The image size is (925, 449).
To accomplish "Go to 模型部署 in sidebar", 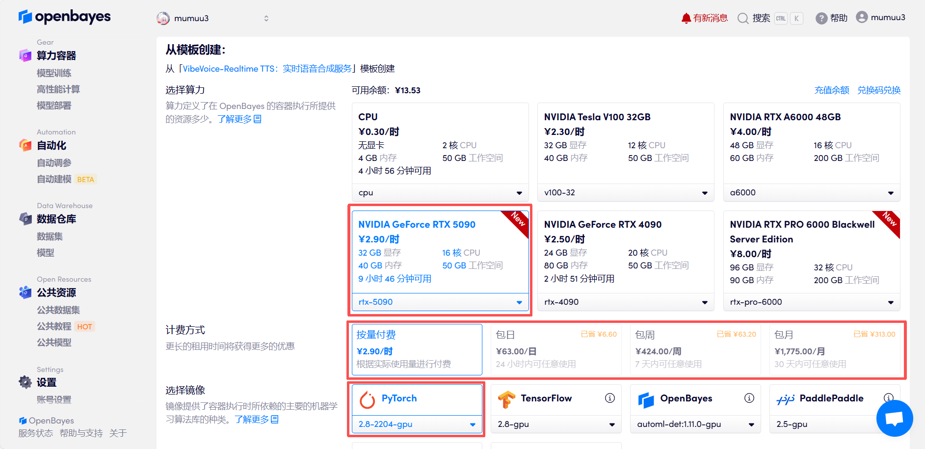I will (54, 105).
